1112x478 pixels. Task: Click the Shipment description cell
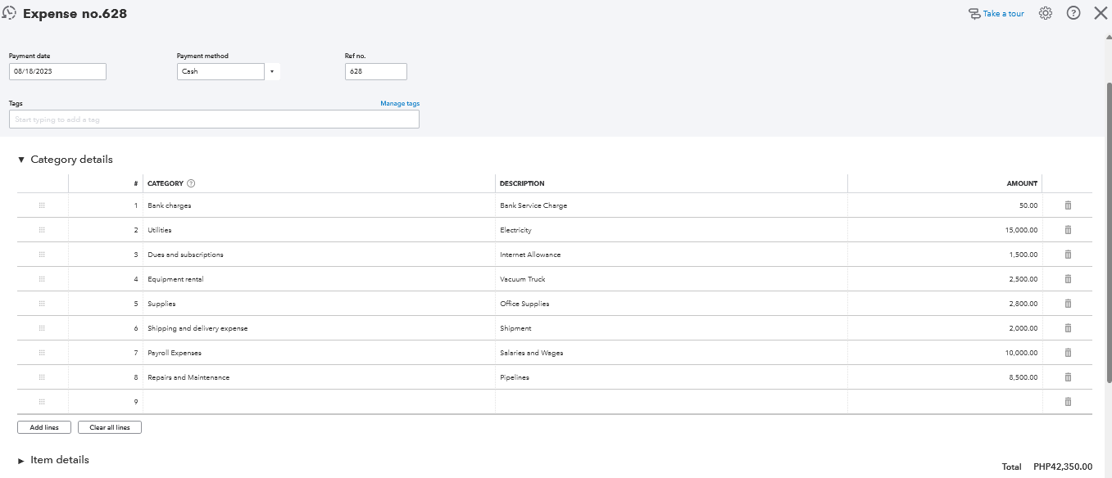671,328
